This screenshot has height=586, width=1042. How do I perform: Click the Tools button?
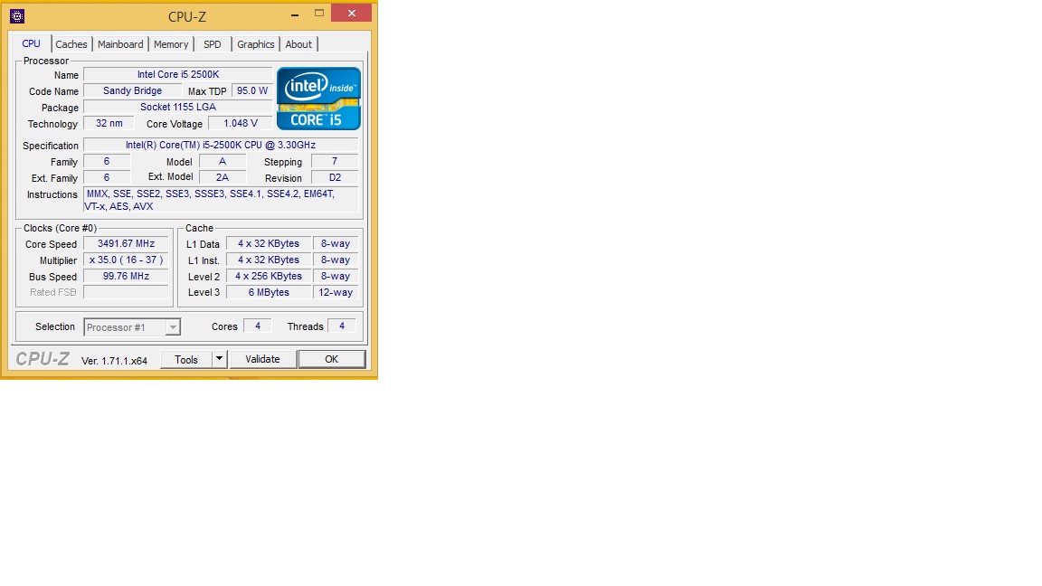(x=186, y=359)
